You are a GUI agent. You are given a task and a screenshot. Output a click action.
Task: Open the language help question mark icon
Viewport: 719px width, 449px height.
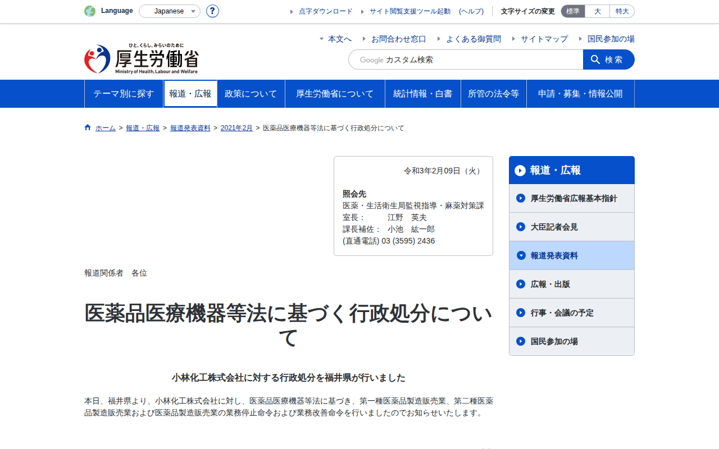click(212, 11)
